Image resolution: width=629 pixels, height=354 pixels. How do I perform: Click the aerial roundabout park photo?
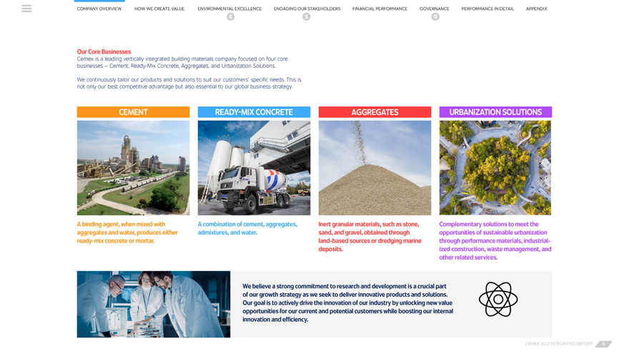point(495,168)
